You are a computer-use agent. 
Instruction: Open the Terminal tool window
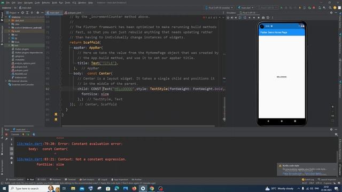tap(70, 180)
